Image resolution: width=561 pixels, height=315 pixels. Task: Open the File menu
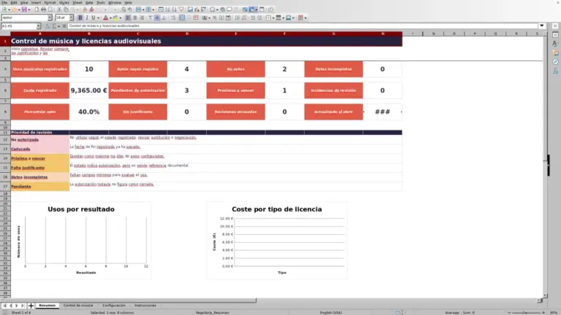click(x=4, y=2)
